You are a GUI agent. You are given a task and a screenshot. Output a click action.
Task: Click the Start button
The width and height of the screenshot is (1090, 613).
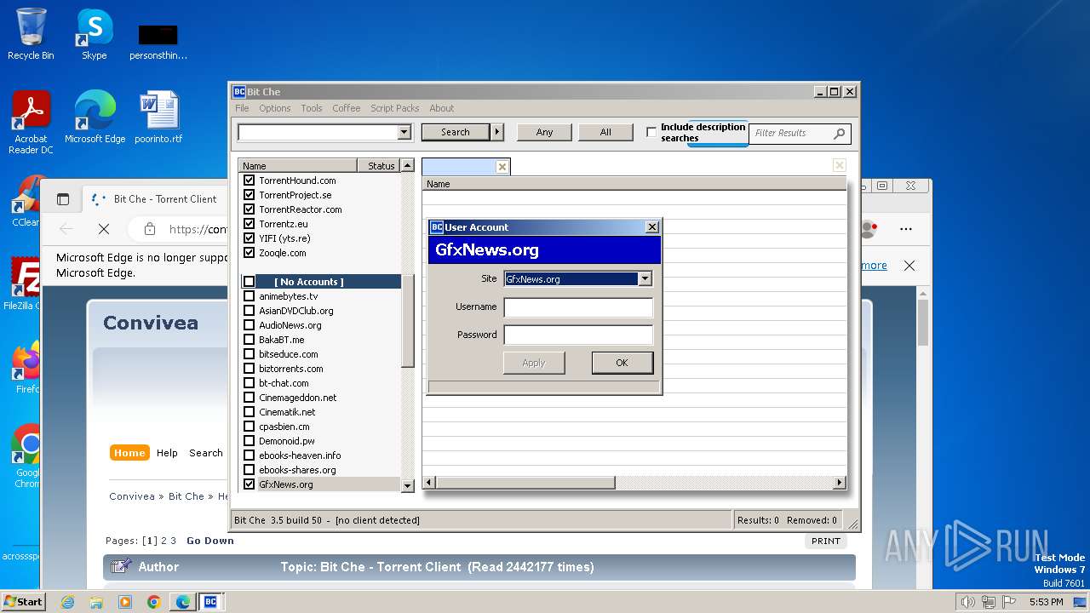pyautogui.click(x=24, y=602)
